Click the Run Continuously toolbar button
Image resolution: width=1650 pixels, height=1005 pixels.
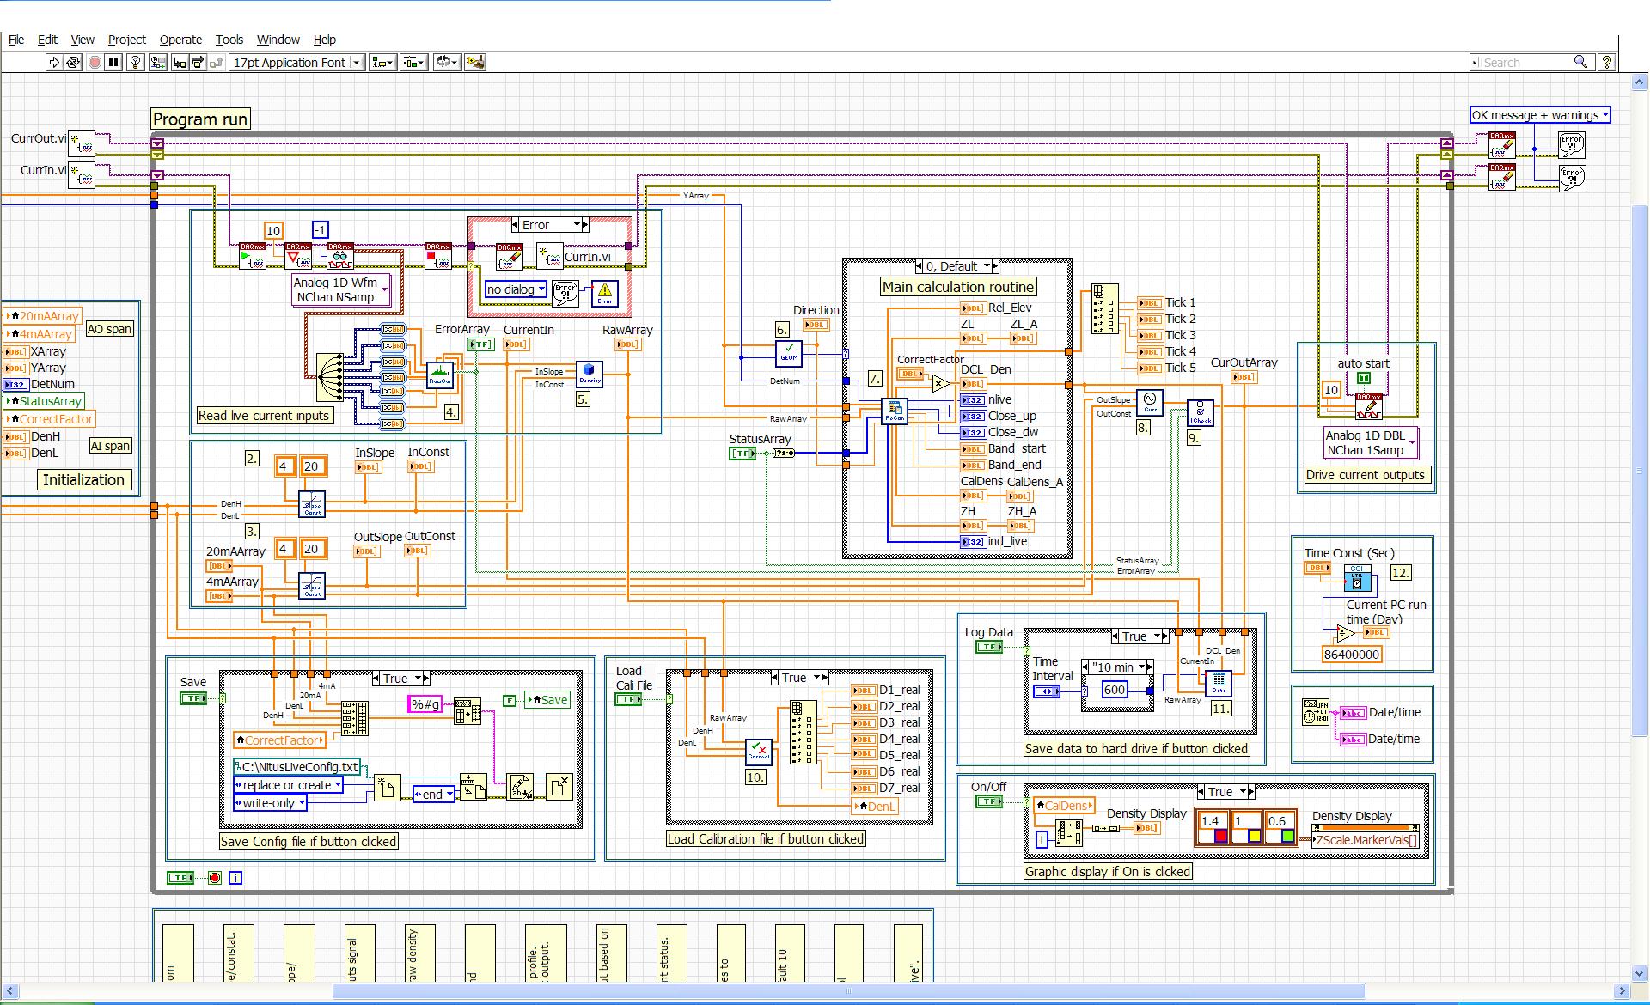click(x=73, y=62)
